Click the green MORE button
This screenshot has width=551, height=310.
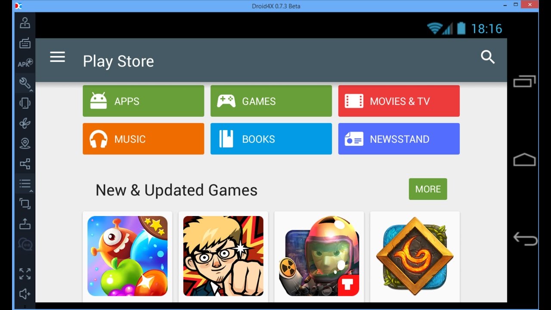coord(428,189)
